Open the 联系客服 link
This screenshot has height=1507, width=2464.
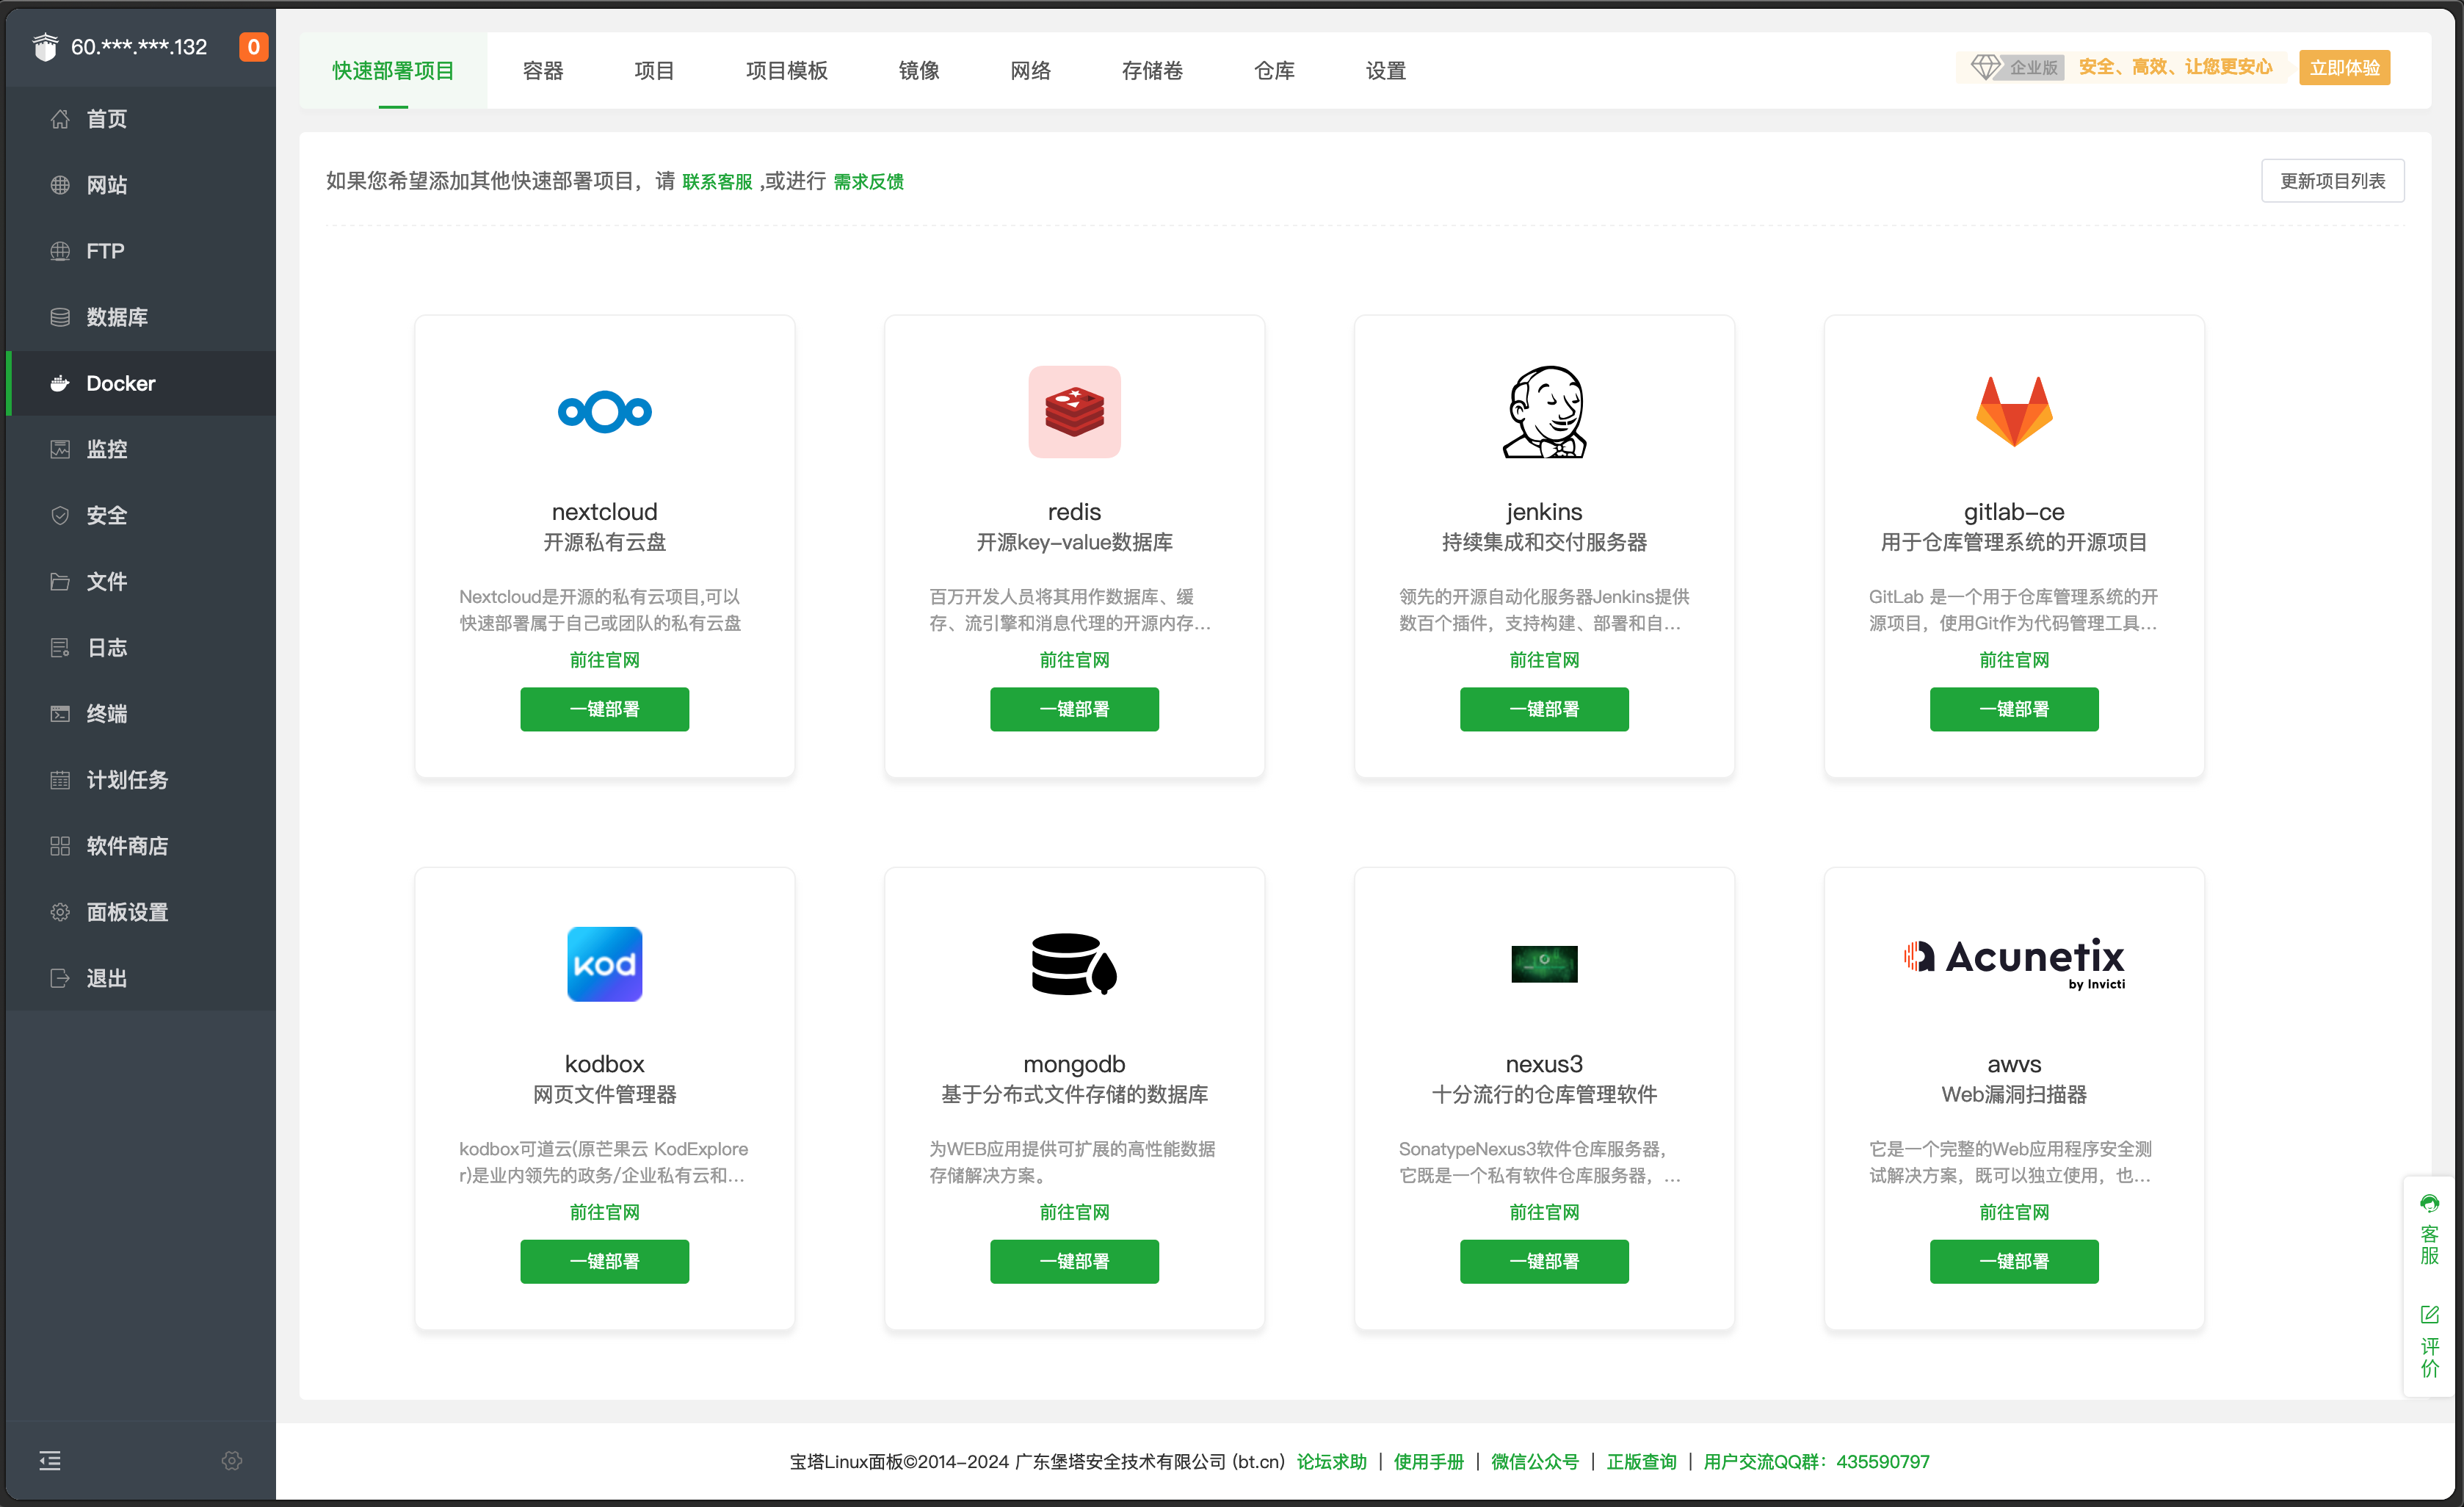point(717,182)
